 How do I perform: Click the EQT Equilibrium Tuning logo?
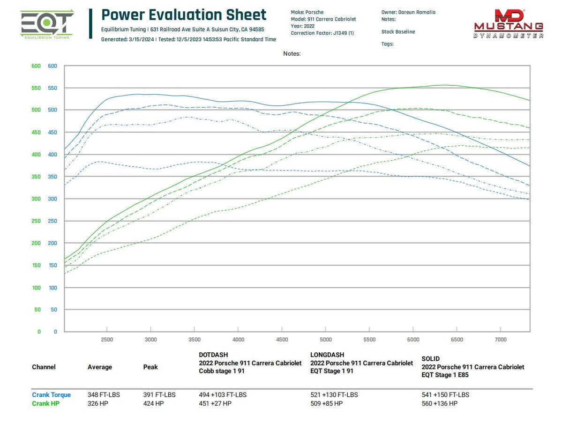point(47,23)
